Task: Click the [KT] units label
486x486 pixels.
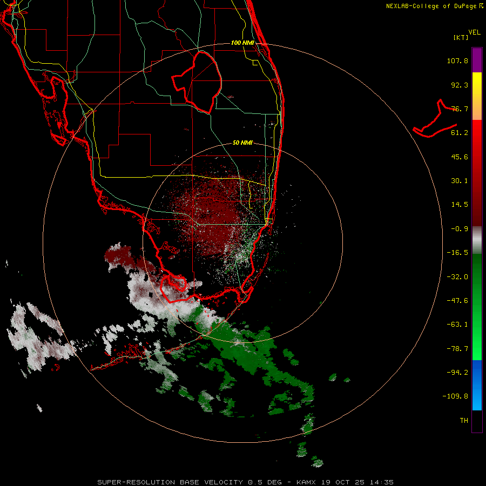Action: (461, 37)
